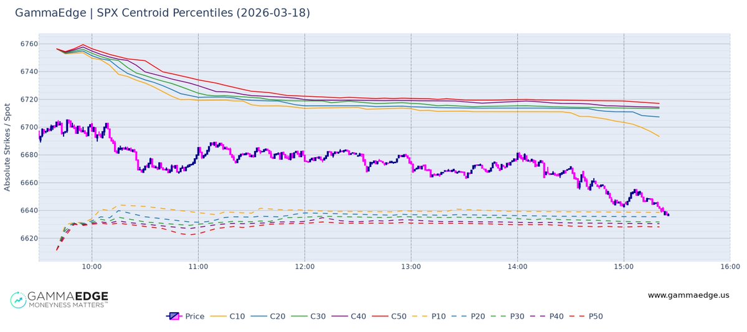Click the 10:00 x-axis tick label
The width and height of the screenshot is (747, 332).
click(x=92, y=267)
